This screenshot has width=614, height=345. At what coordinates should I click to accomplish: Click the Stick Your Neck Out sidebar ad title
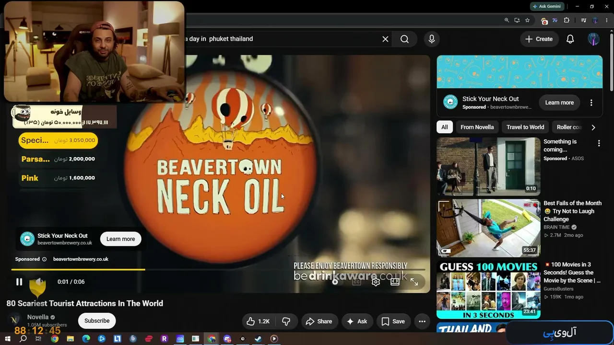491,99
